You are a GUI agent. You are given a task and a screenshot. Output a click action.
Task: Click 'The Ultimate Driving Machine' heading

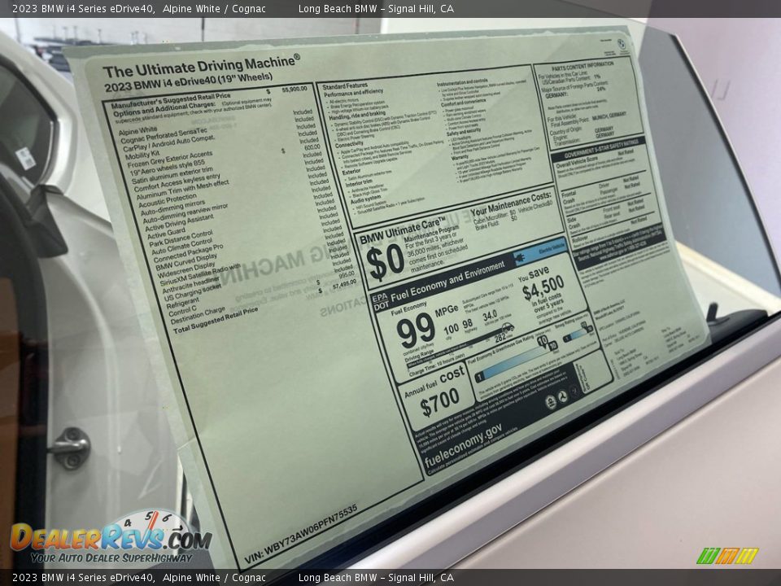(x=201, y=66)
